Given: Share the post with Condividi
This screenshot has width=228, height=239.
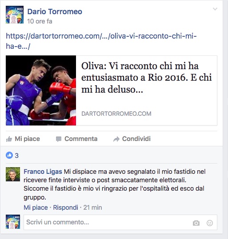Looking at the screenshot, I should tap(132, 139).
